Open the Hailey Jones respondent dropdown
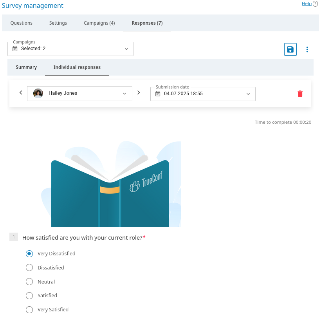This screenshot has height=318, width=321. pyautogui.click(x=124, y=94)
